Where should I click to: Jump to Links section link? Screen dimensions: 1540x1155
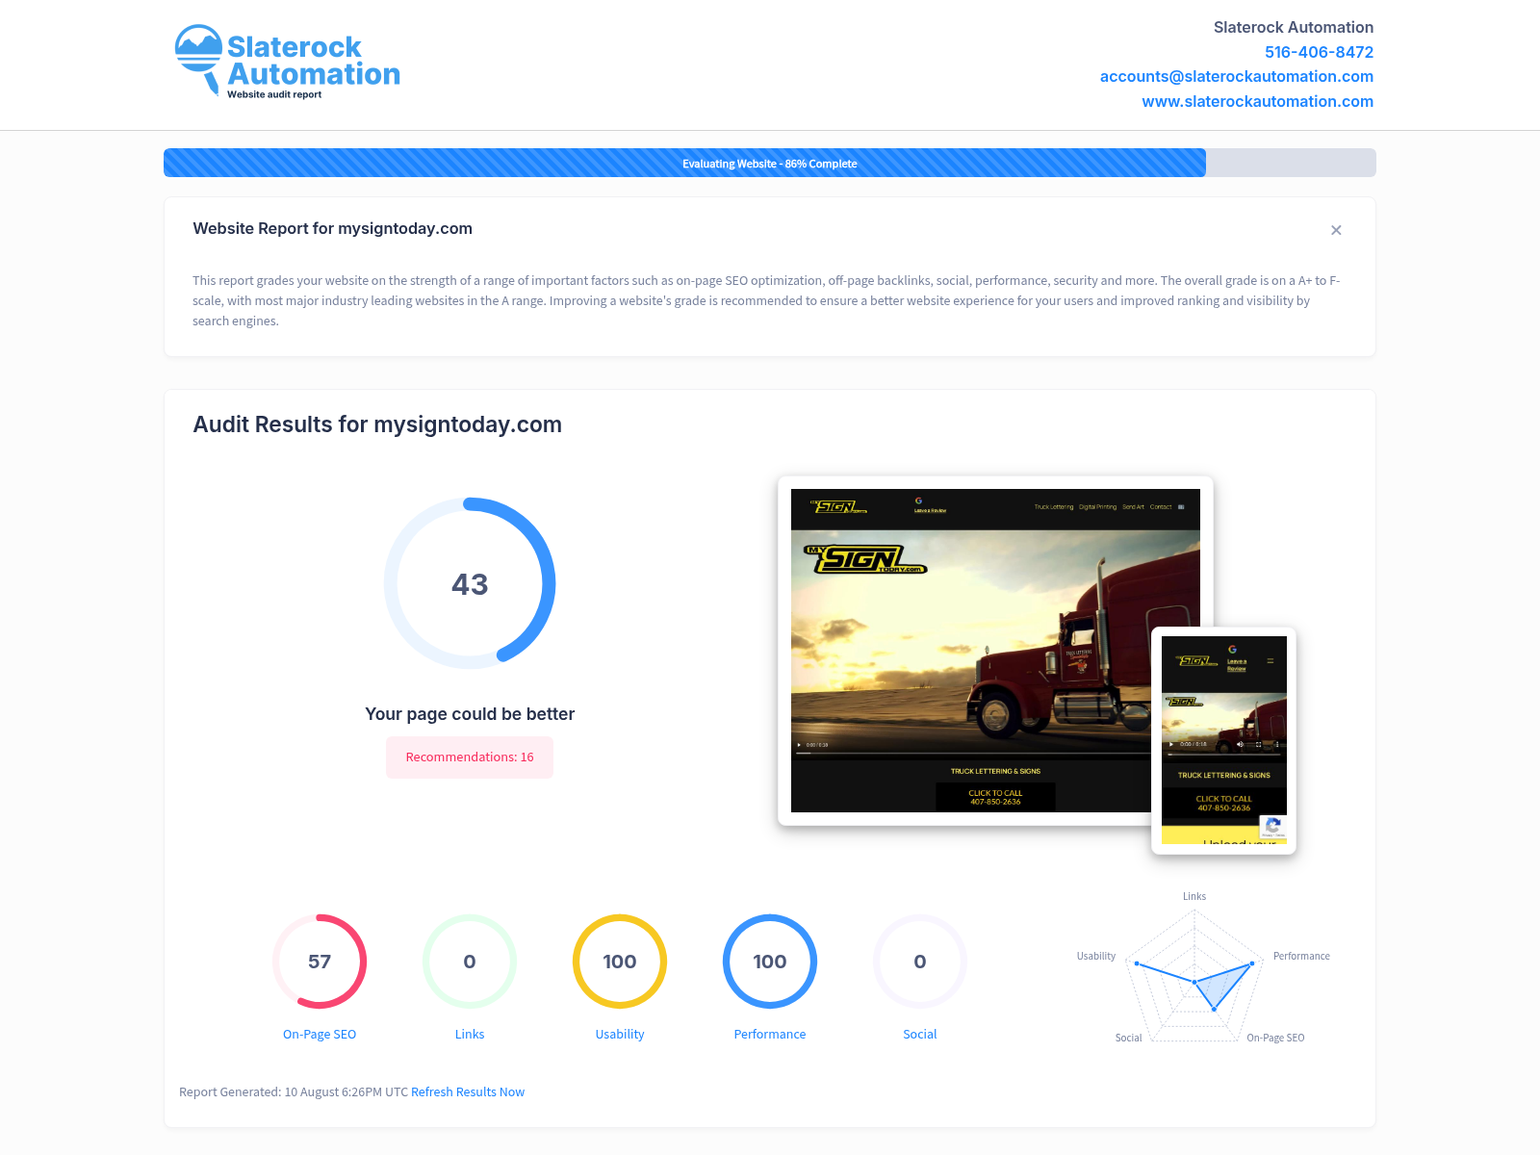point(470,1034)
